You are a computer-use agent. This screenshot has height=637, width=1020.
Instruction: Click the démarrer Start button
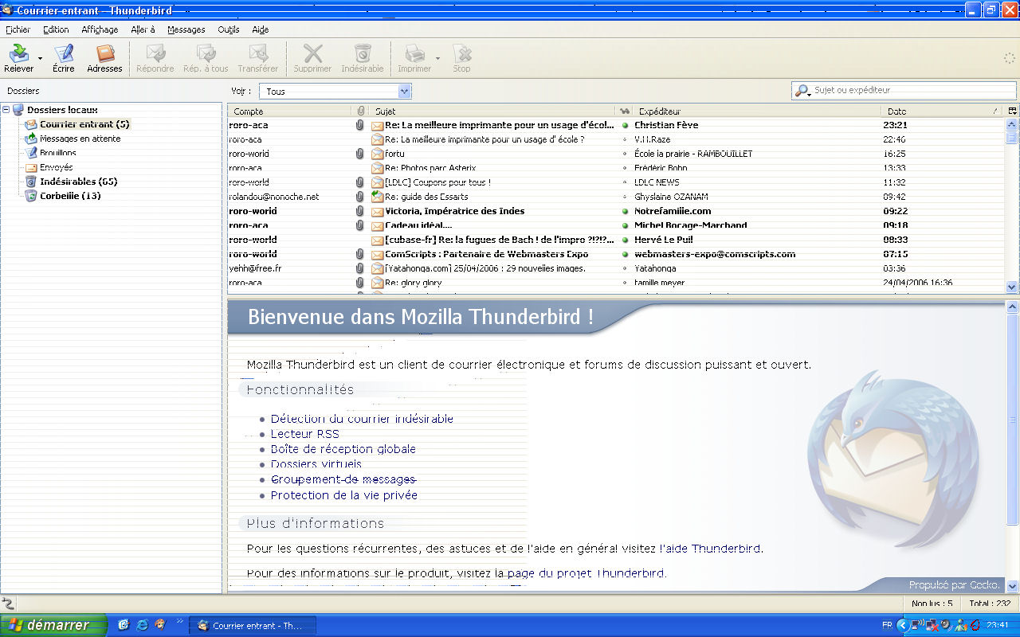[53, 625]
